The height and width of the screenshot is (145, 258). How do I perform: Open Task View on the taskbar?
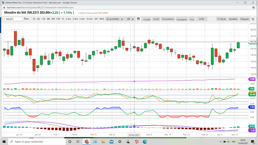point(78,142)
